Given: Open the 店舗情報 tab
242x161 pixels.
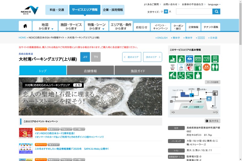Looking at the screenshot, I should point(90,71).
